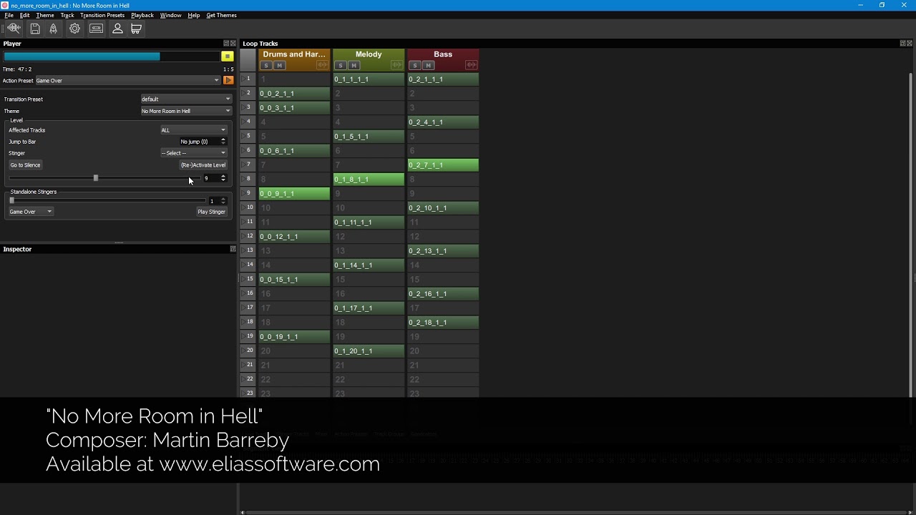
Task: Click the waveform icon on the Bass track
Action: tap(472, 65)
